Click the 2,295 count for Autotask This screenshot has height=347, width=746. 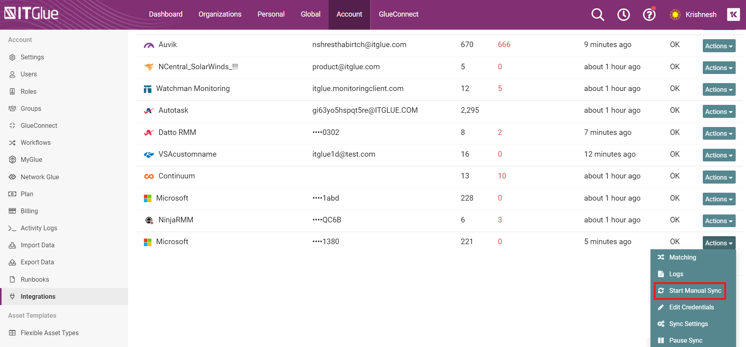(x=470, y=110)
